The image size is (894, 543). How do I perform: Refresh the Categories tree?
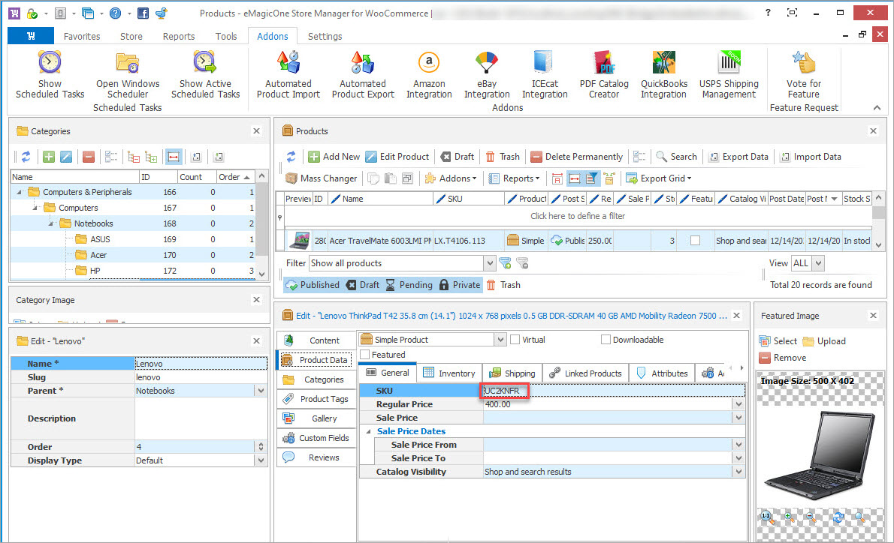[x=26, y=157]
